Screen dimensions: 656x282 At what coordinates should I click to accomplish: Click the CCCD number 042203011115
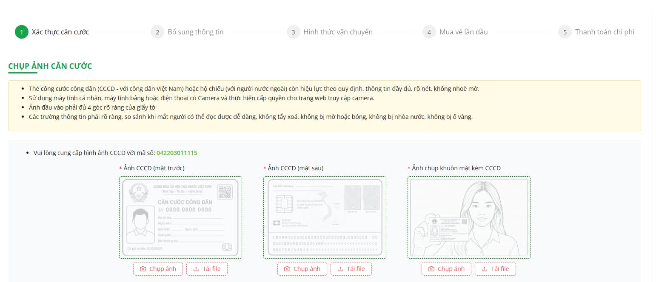177,153
